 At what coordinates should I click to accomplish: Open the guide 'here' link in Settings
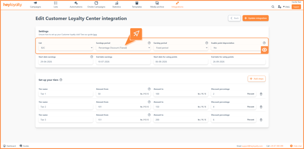[x=95, y=35]
